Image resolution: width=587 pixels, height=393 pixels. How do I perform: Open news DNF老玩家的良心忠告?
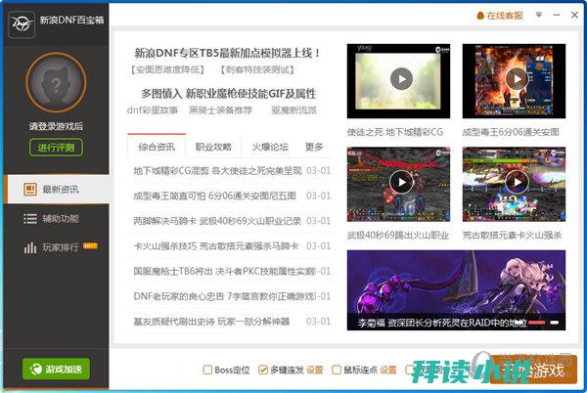point(224,296)
